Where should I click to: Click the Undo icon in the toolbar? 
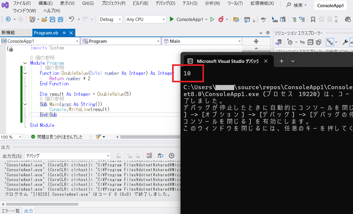click(72, 19)
